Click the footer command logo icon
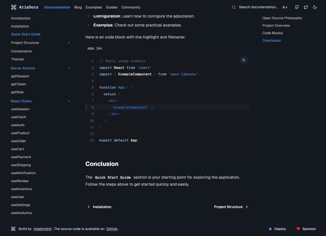This screenshot has width=326, height=236. pos(13,229)
